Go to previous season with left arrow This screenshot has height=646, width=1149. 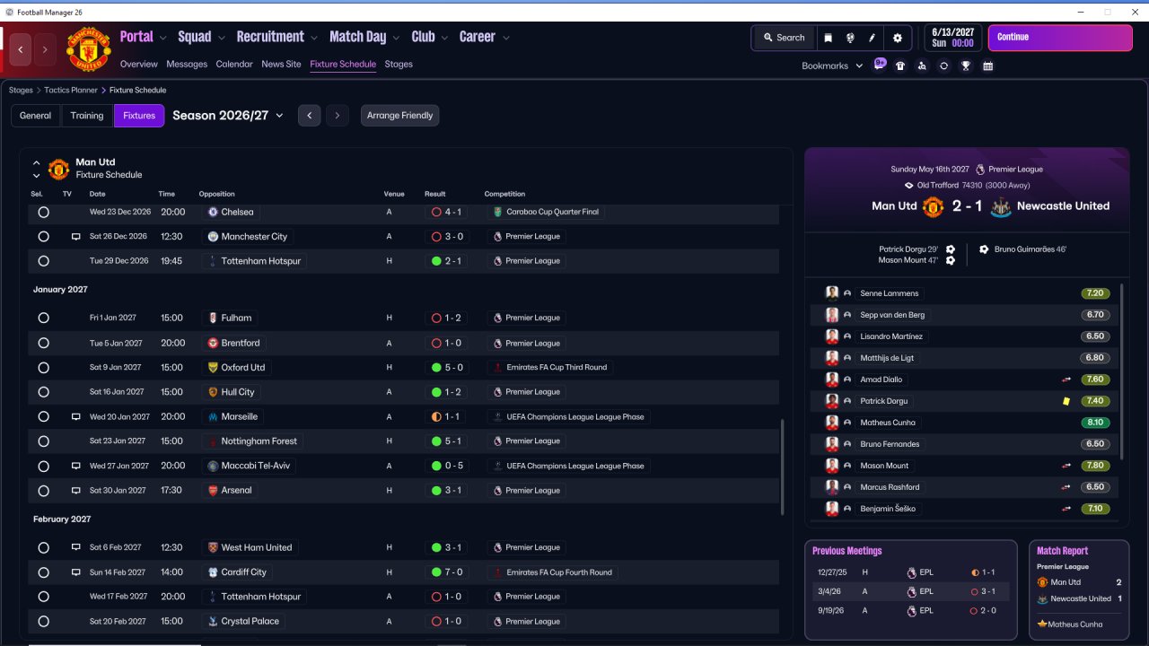pyautogui.click(x=309, y=116)
